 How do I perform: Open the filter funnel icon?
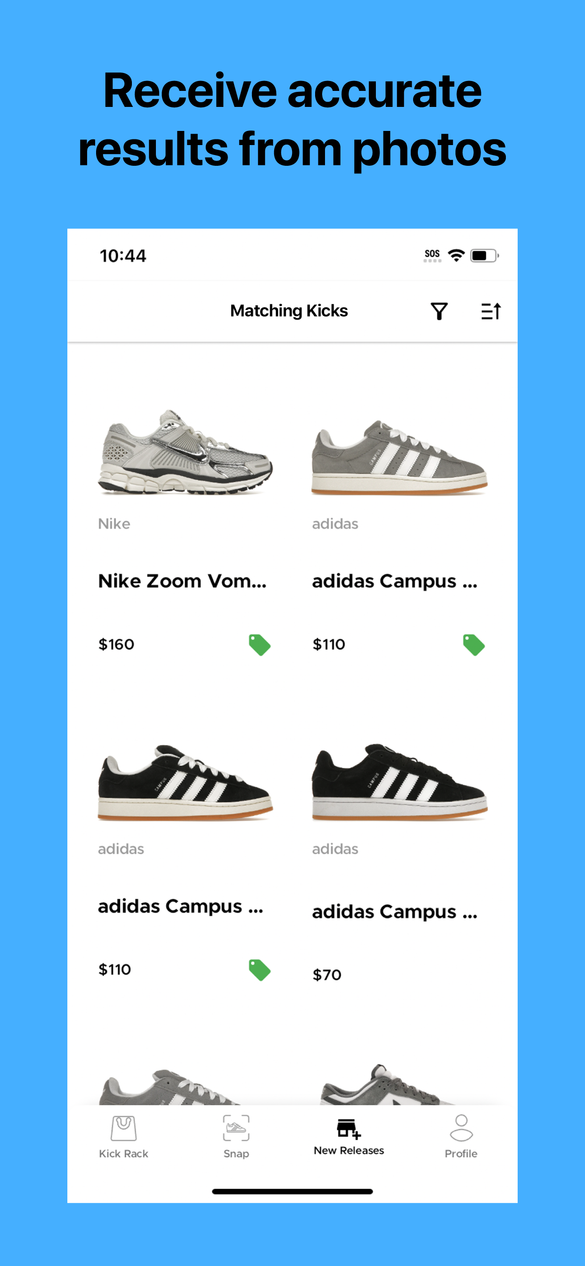[439, 311]
